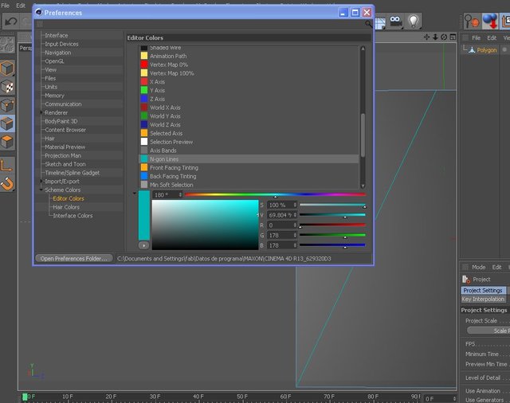510x403 pixels.
Task: Click the hue degree input field
Action: tap(167, 194)
